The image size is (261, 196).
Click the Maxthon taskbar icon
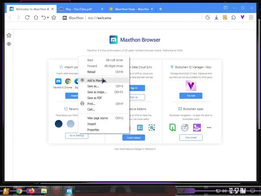69,191
